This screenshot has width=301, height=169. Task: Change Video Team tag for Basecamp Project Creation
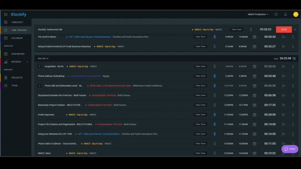coord(200,105)
